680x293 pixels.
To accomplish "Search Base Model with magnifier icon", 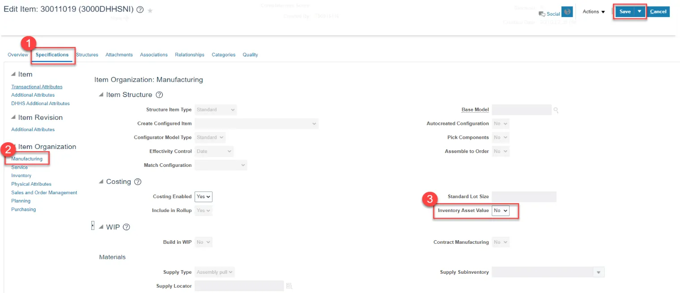I will tap(556, 110).
